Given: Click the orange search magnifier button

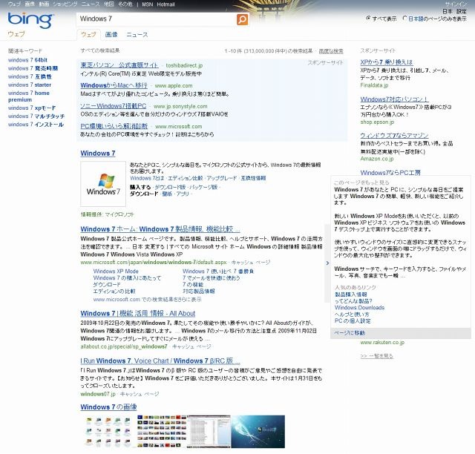Looking at the screenshot, I should click(242, 19).
